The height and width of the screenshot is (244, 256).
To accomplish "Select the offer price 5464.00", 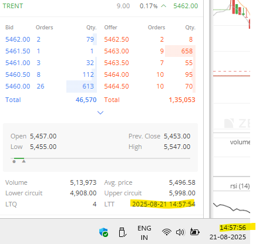I will pos(116,74).
